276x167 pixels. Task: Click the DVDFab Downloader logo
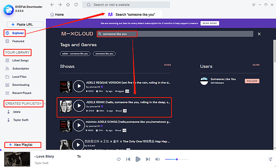click(x=8, y=10)
